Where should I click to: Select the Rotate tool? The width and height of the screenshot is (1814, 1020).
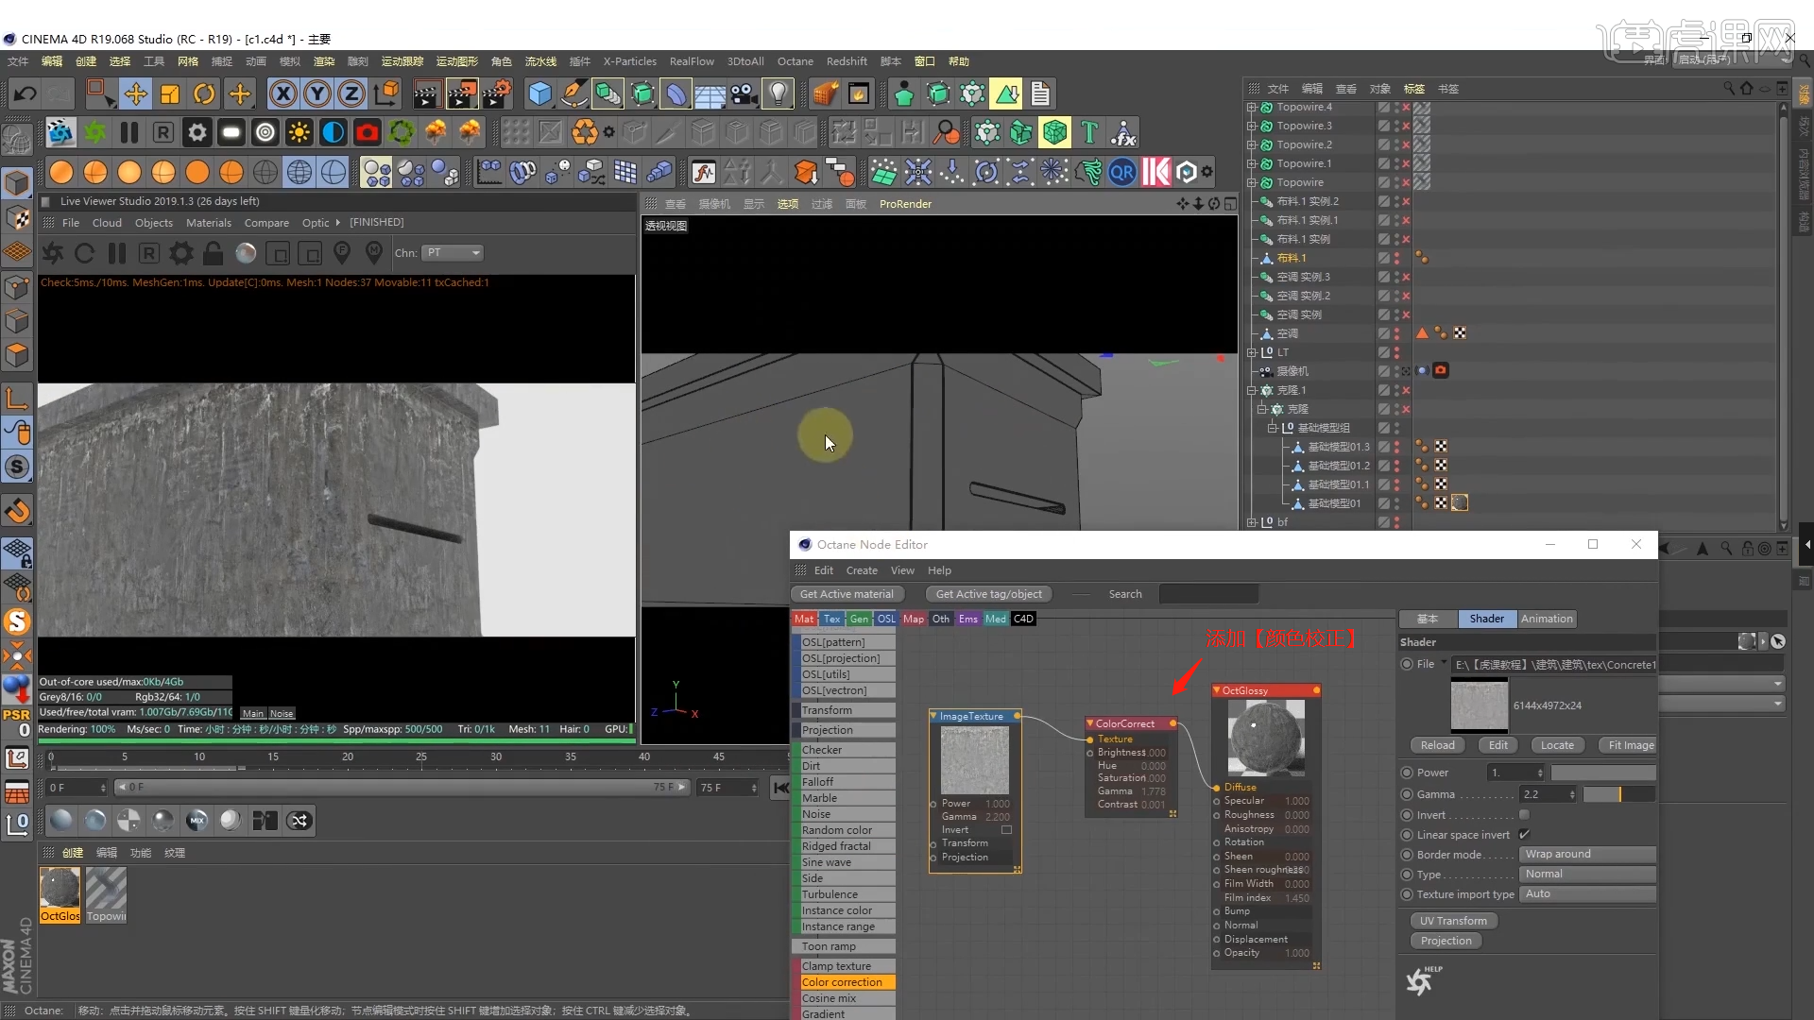[x=204, y=93]
